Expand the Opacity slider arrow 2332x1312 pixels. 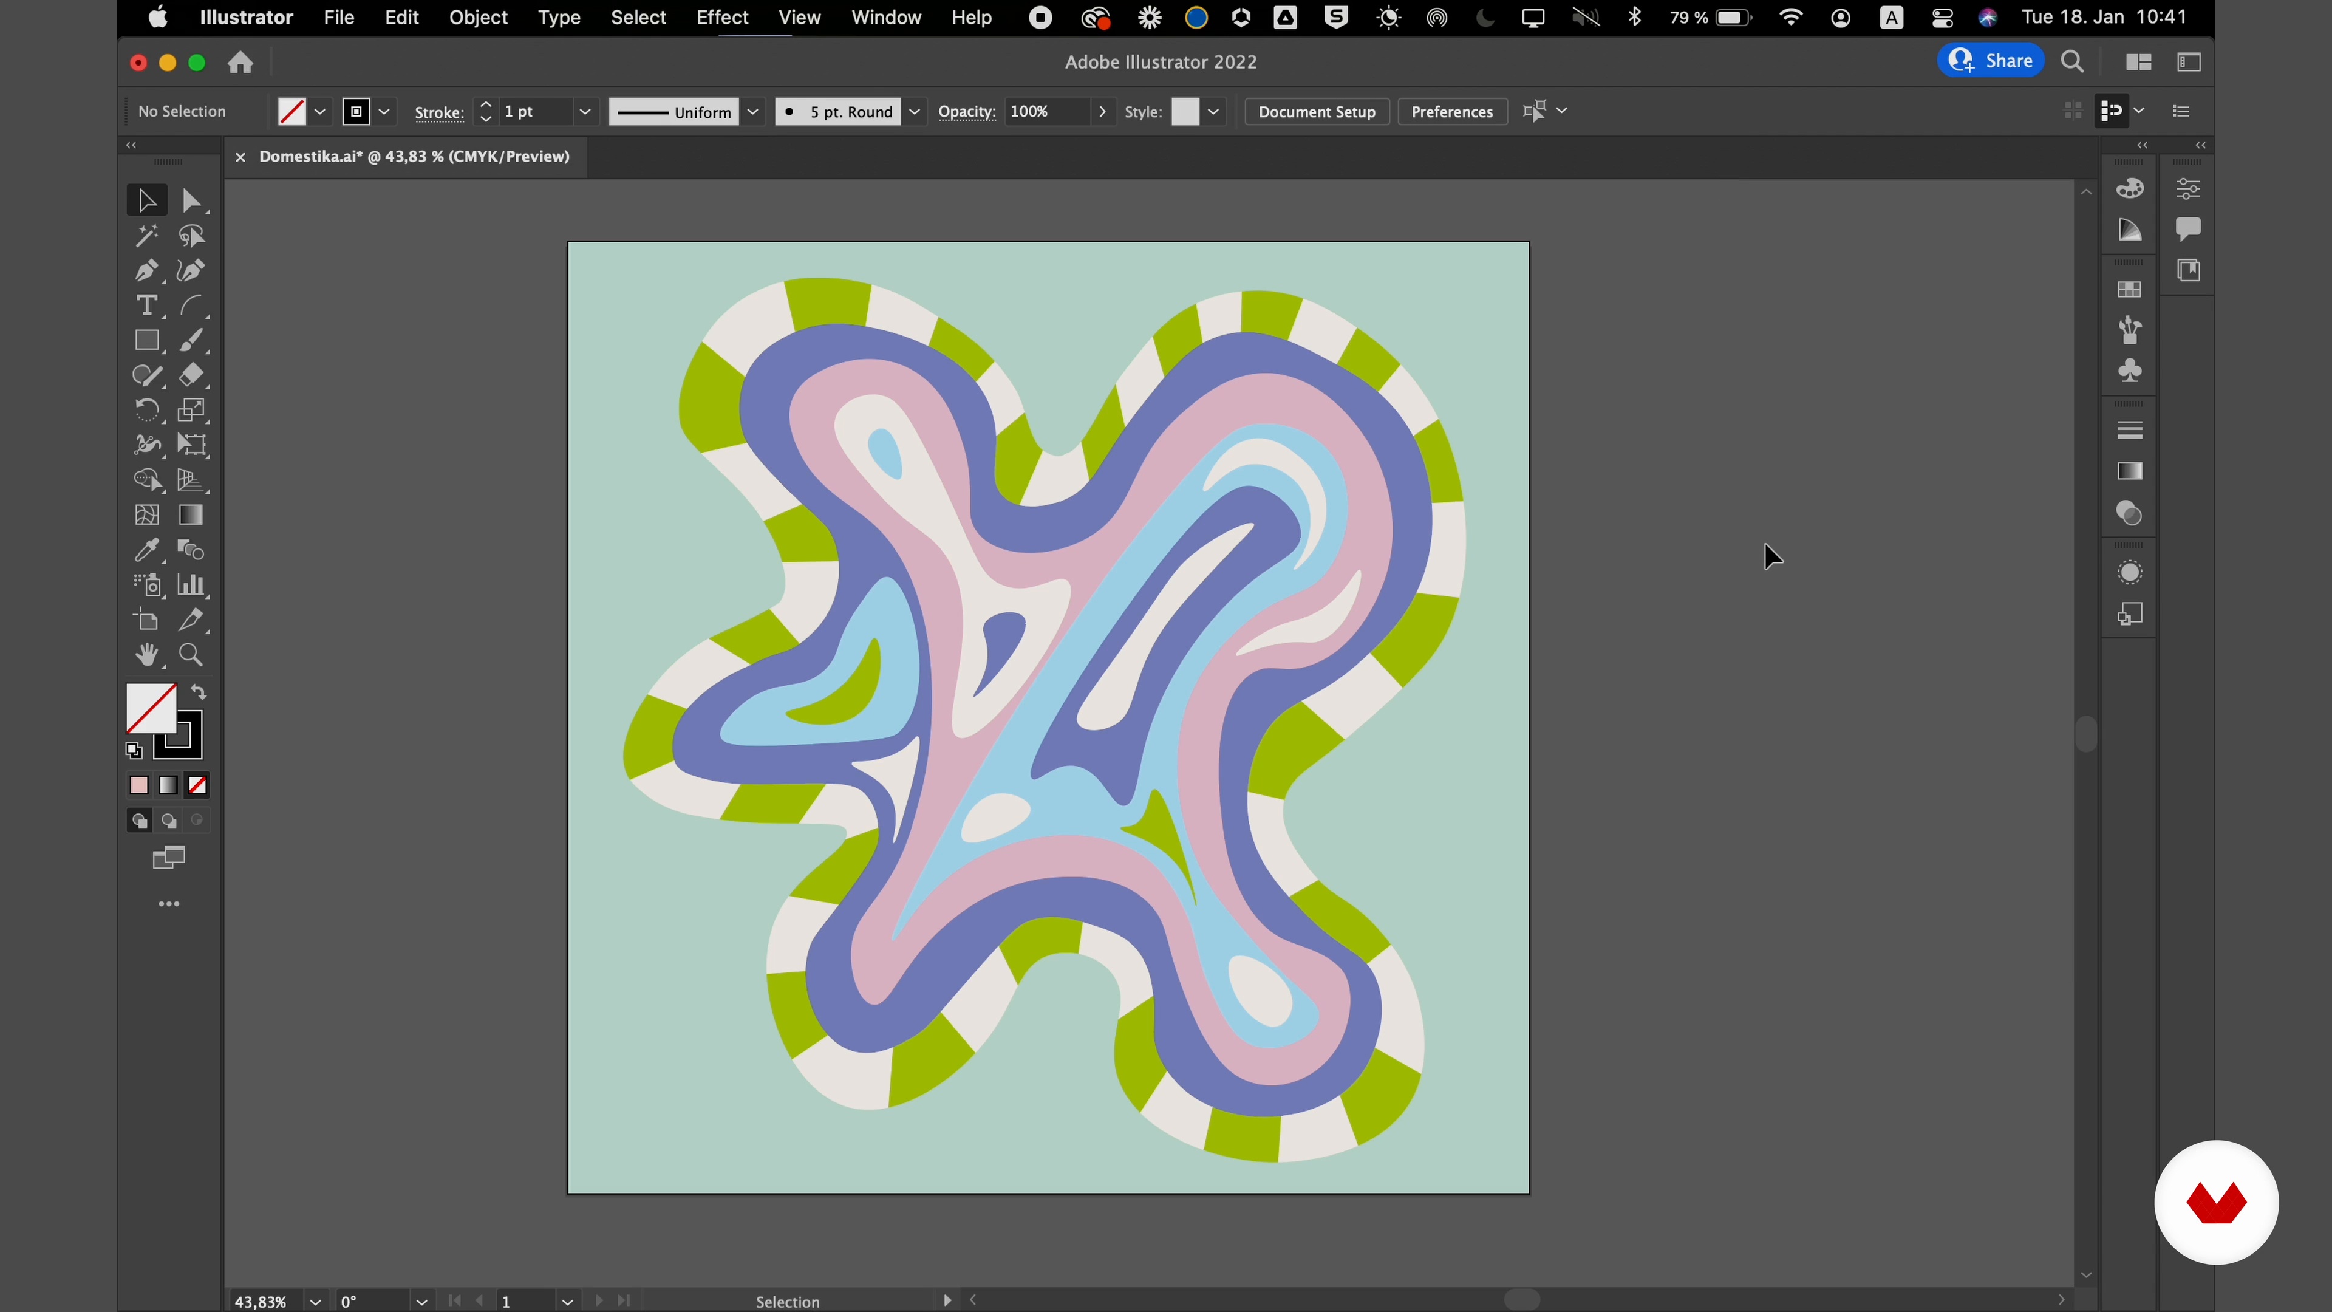[x=1102, y=112]
